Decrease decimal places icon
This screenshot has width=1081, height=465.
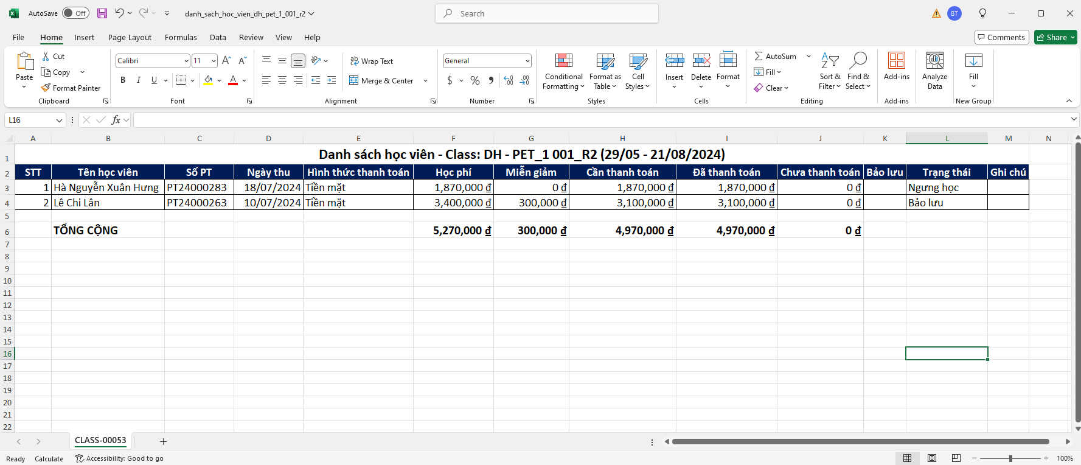525,80
